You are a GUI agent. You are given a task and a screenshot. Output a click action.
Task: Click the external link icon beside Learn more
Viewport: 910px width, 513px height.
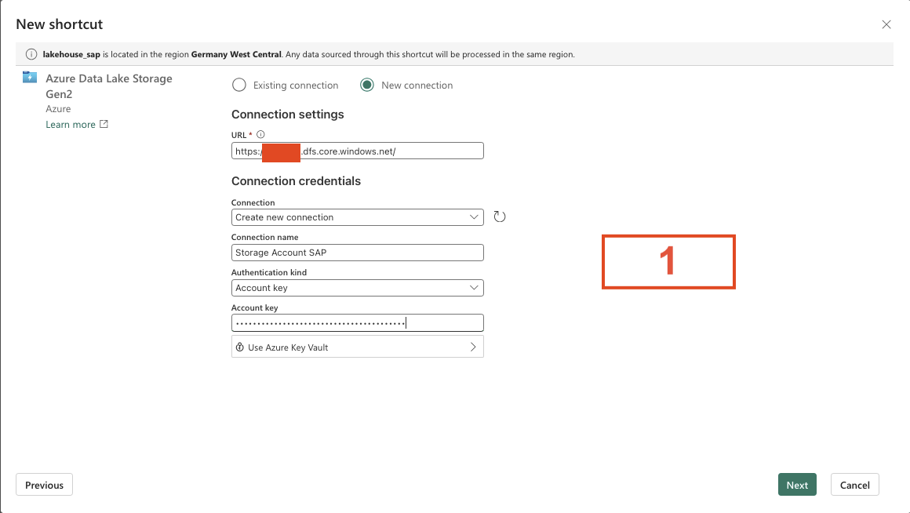104,124
